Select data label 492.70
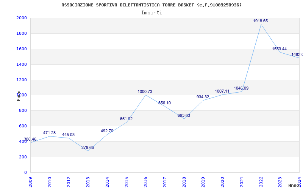 point(107,131)
